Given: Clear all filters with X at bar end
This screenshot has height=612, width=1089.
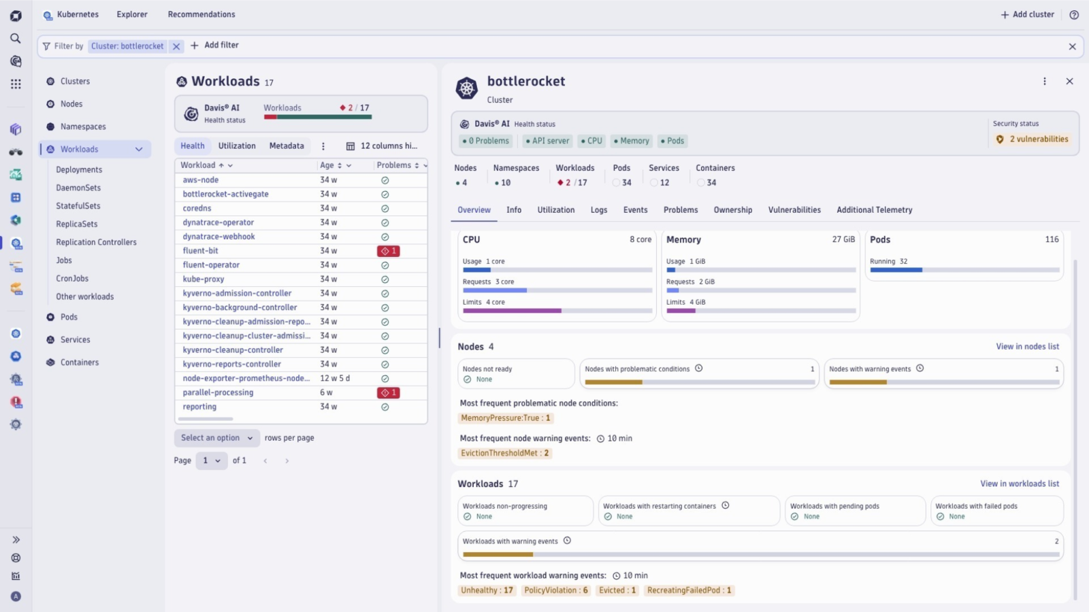Looking at the screenshot, I should 1072,46.
